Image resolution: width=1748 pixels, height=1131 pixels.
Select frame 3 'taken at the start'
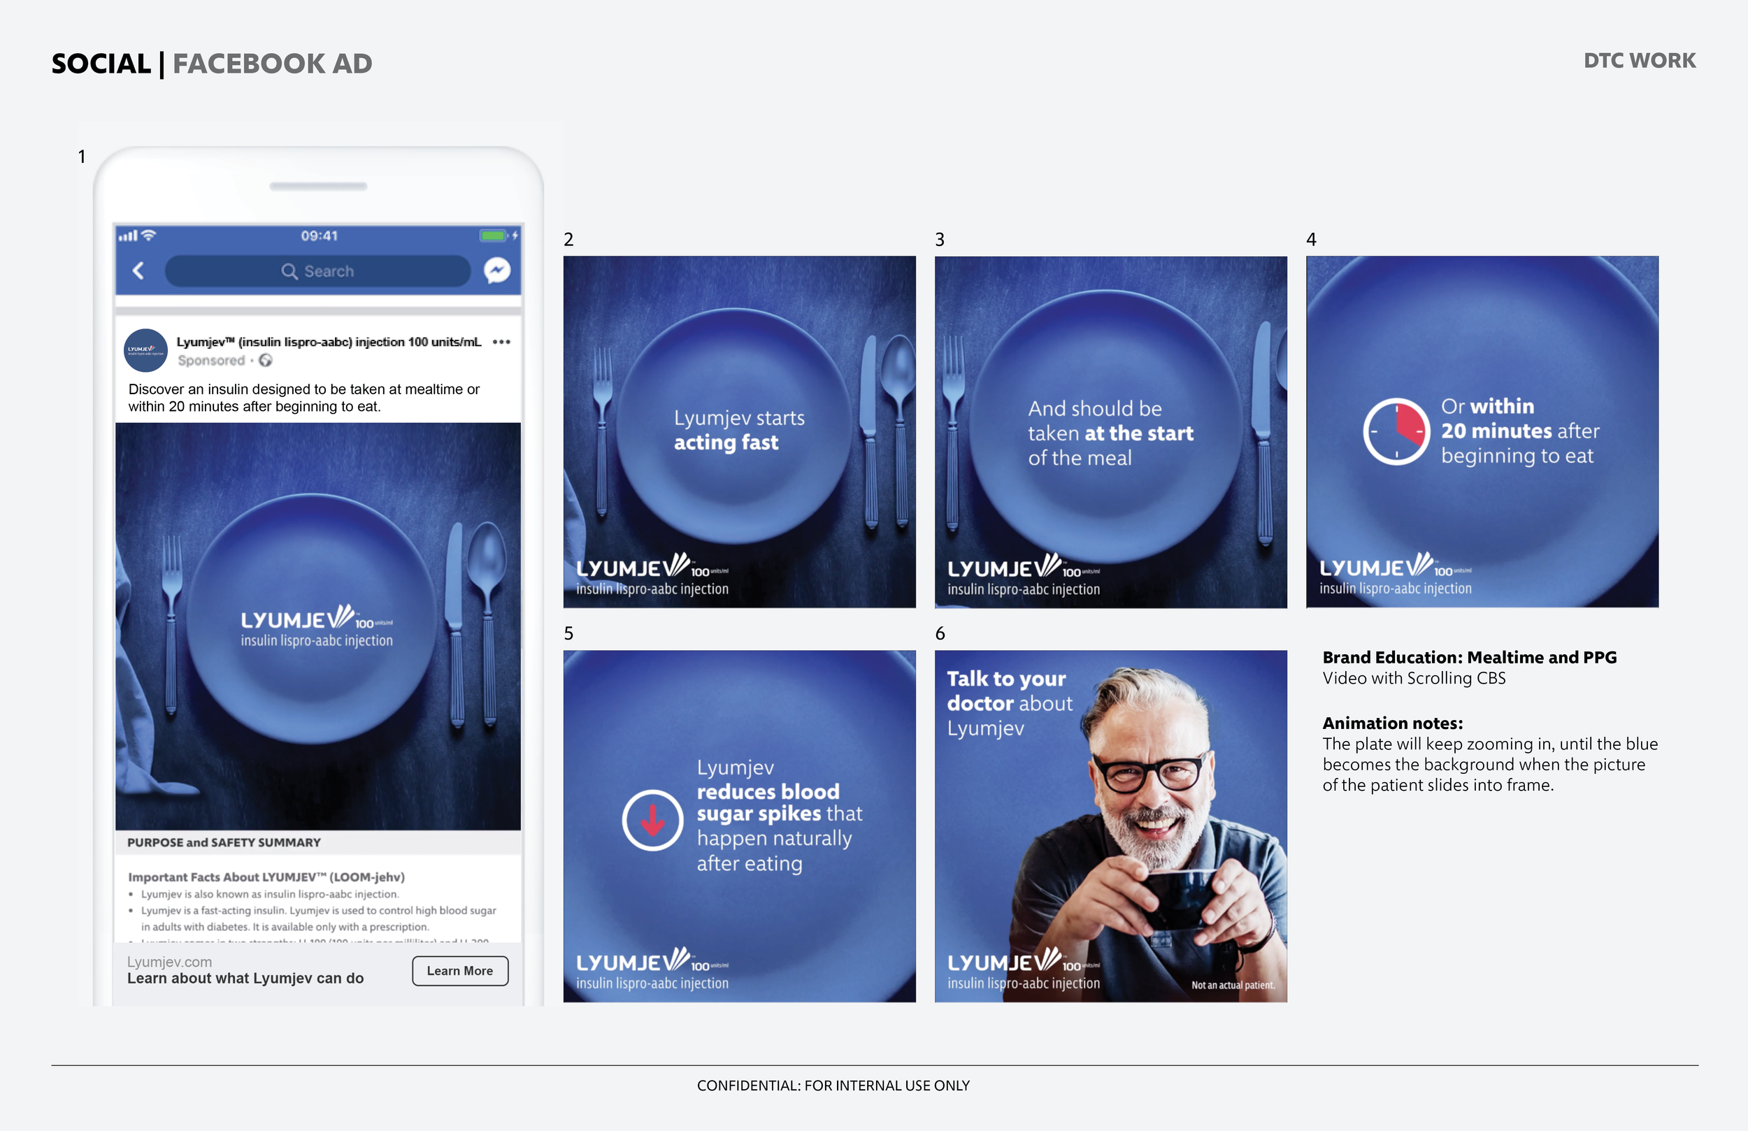pos(1110,432)
